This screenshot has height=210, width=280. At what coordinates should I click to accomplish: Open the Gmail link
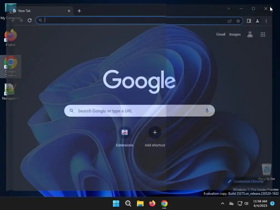(221, 34)
